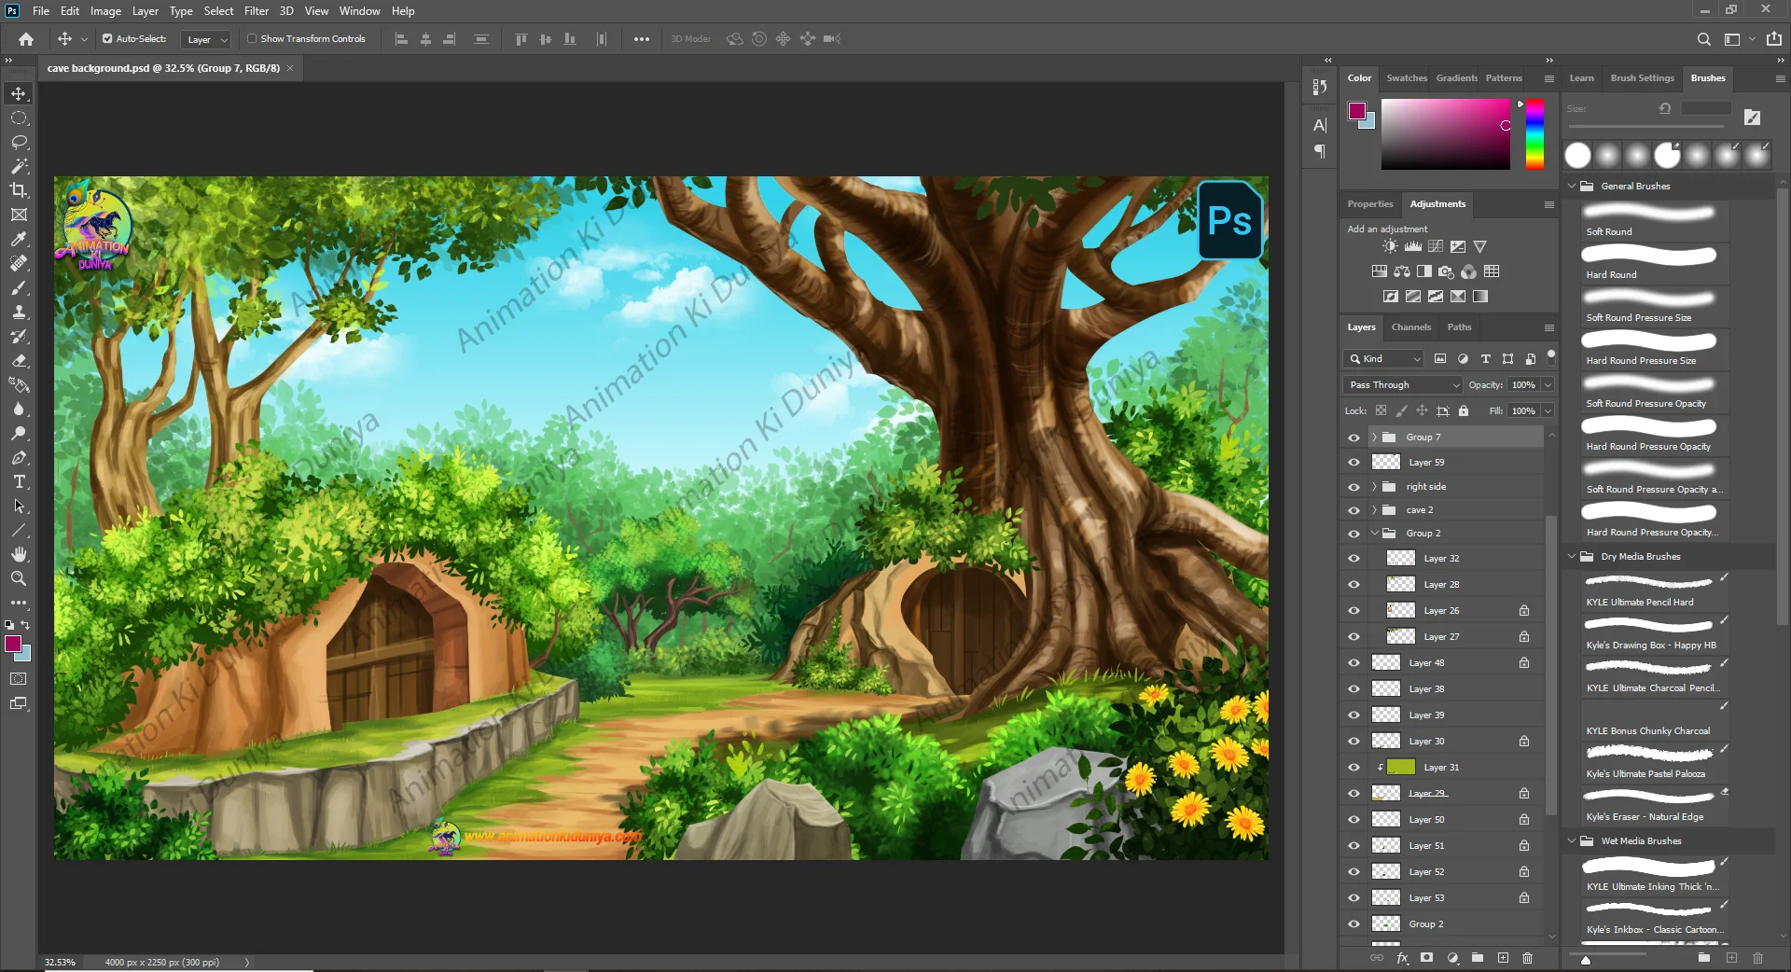Select the Crop tool
Screen dimensions: 1791x972
click(x=19, y=190)
